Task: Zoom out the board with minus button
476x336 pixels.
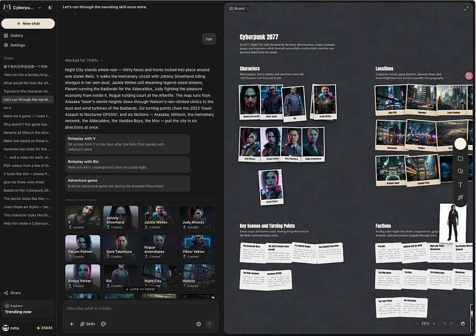Action: pyautogui.click(x=417, y=324)
